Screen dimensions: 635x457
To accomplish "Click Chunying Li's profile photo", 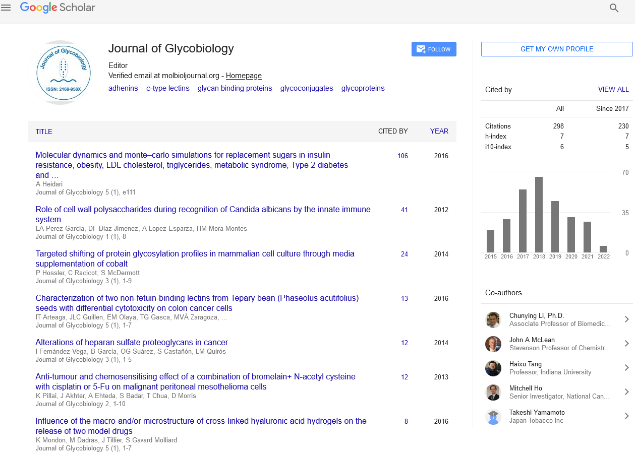I will click(x=493, y=320).
